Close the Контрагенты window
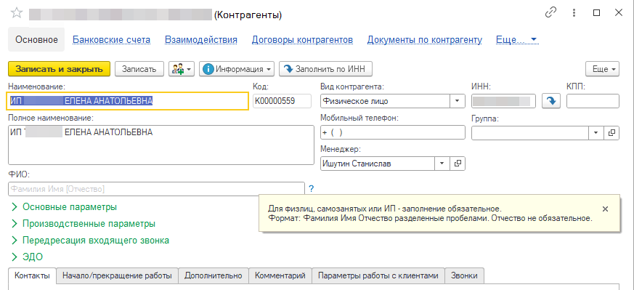634x290 pixels. [619, 13]
